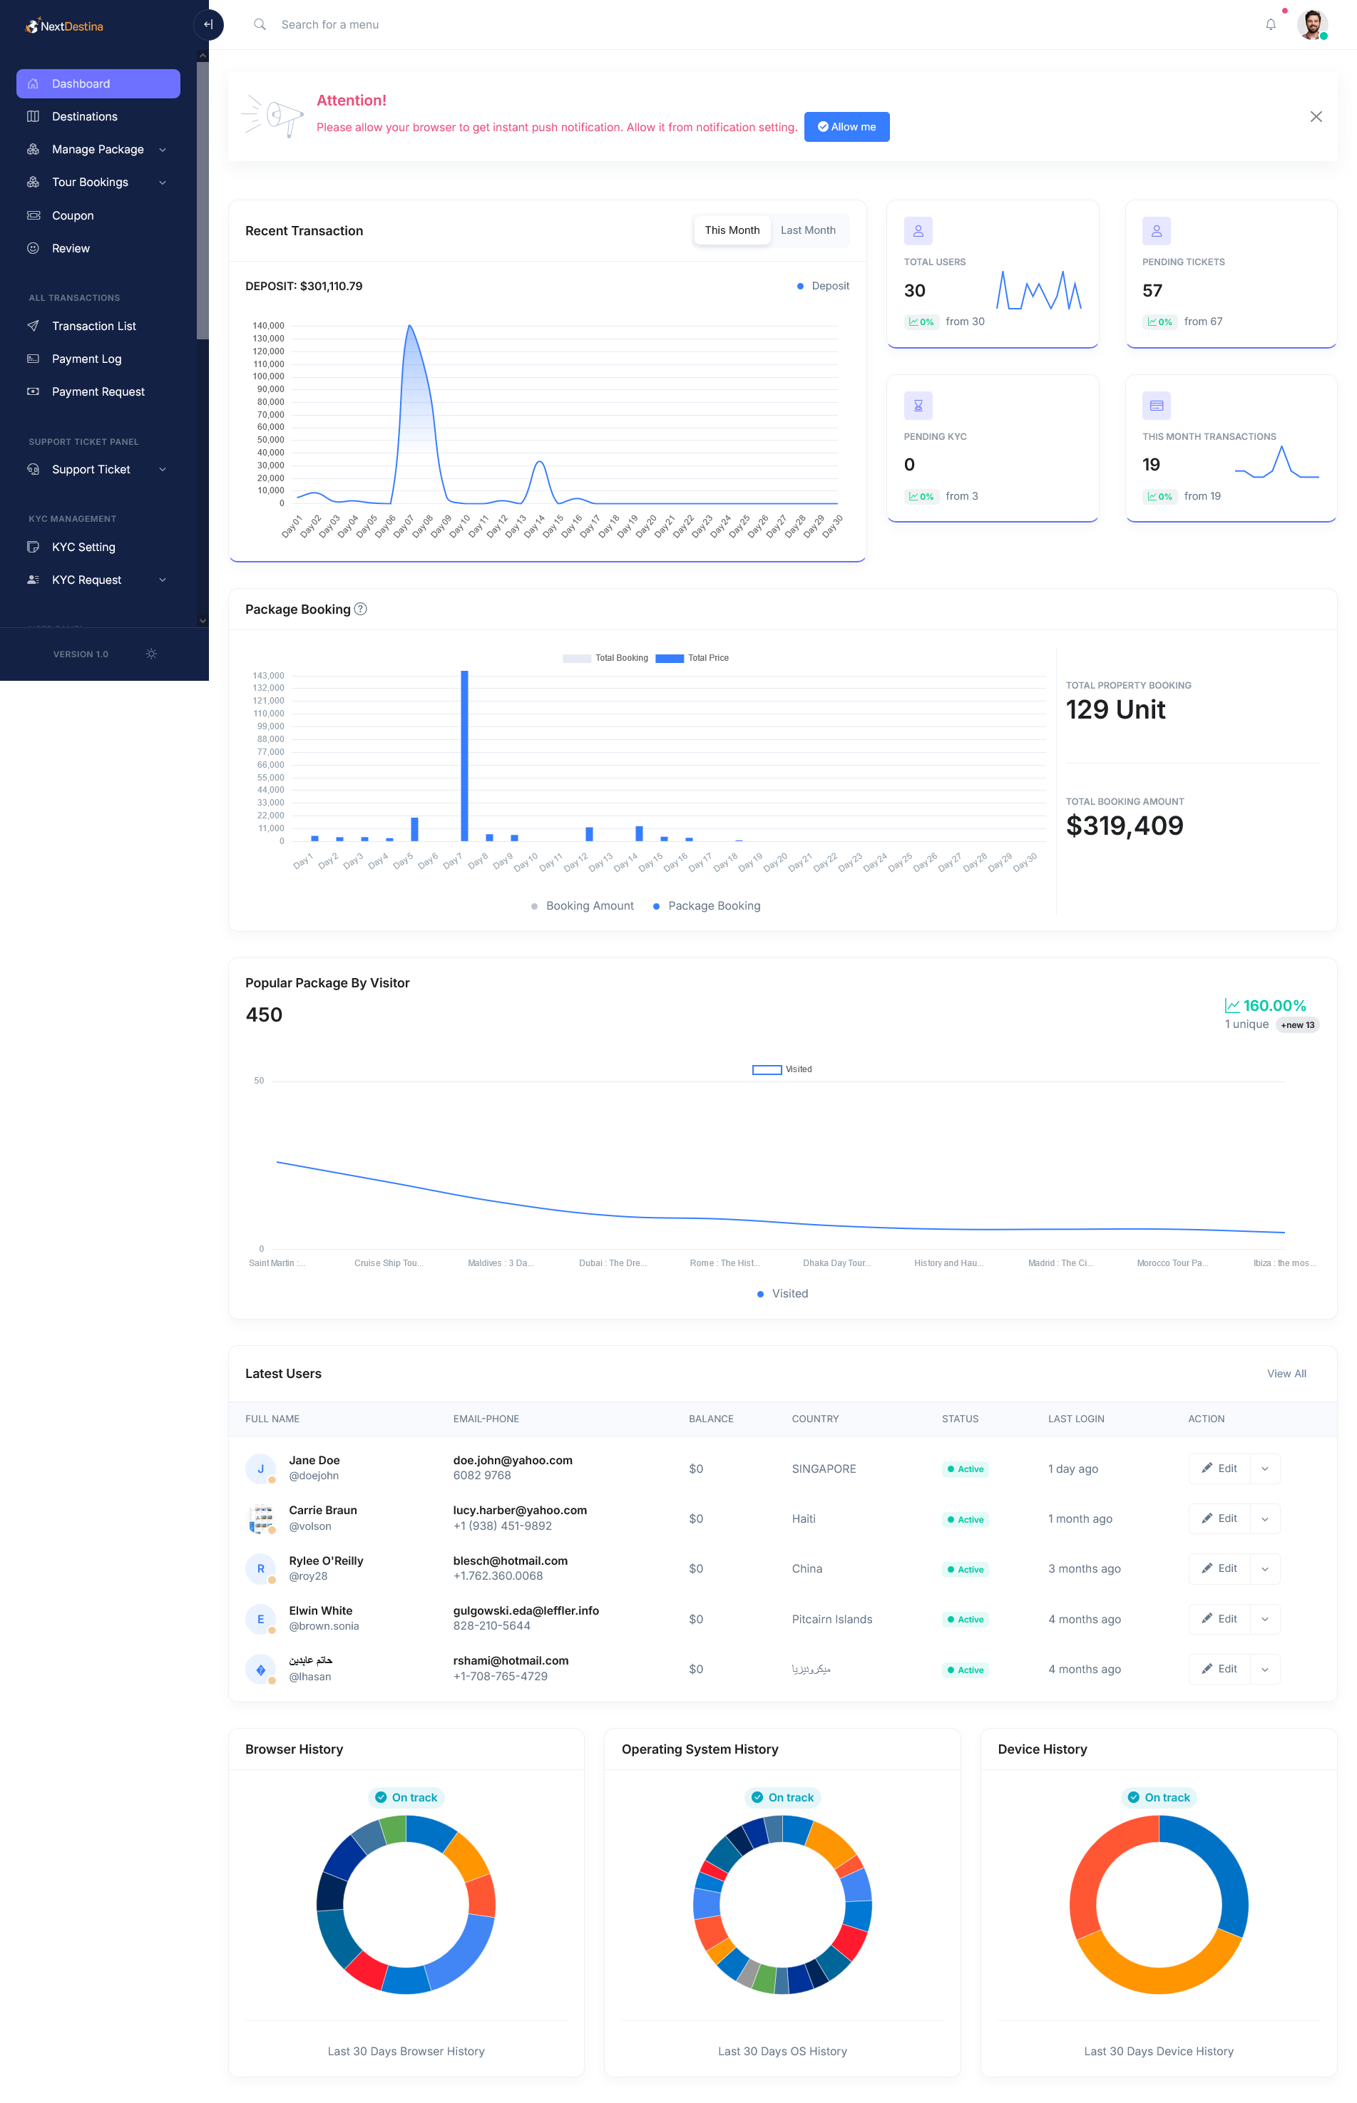This screenshot has width=1357, height=2103.
Task: Toggle the Total Booking legend swatch
Action: coord(576,659)
